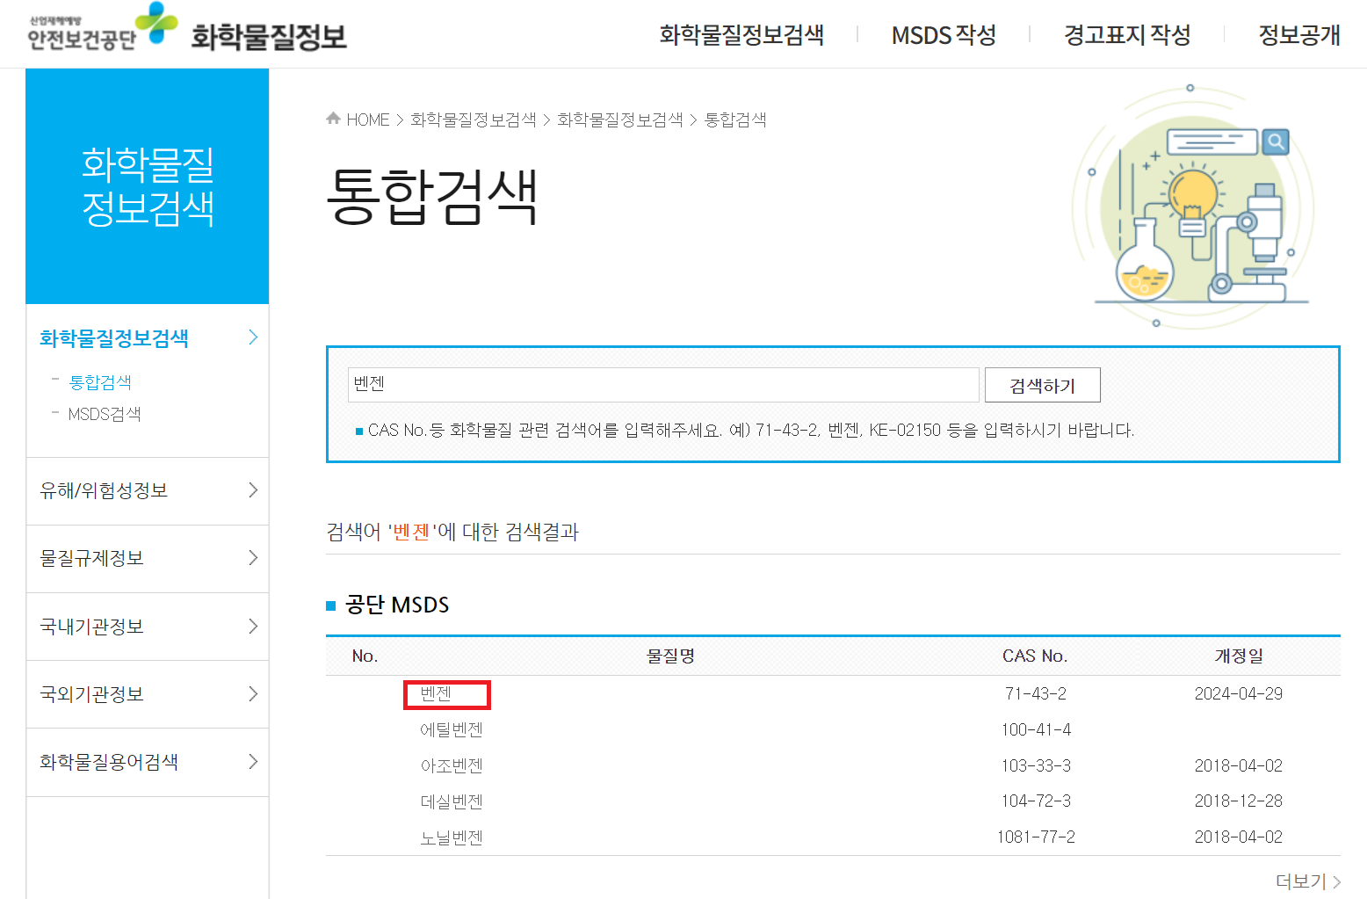The image size is (1367, 899).
Task: Select 국내기관정보 in the sidebar
Action: point(91,627)
